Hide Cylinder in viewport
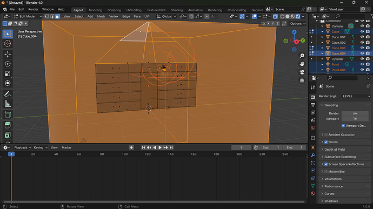373x209 pixels. 362,59
